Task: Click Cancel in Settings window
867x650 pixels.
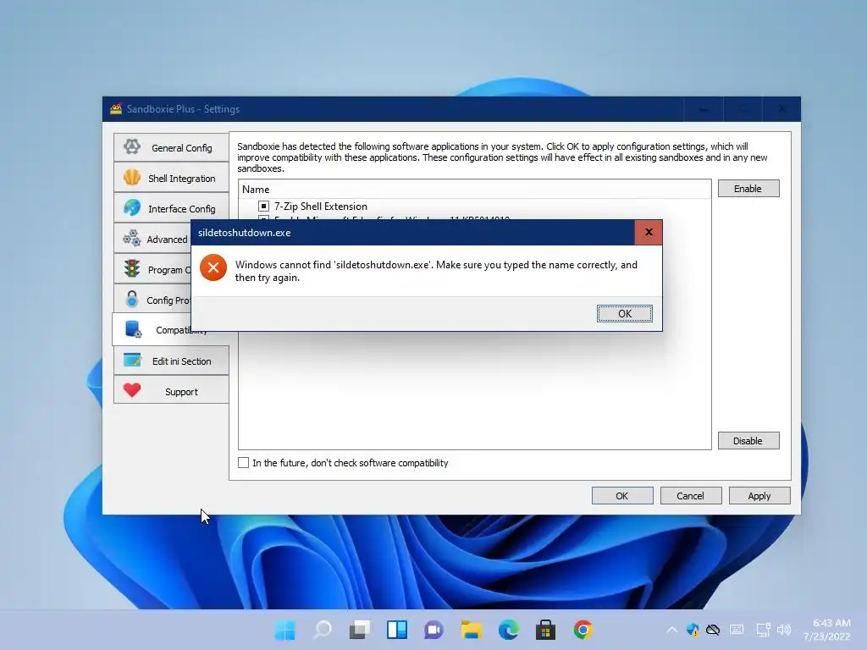Action: (691, 496)
